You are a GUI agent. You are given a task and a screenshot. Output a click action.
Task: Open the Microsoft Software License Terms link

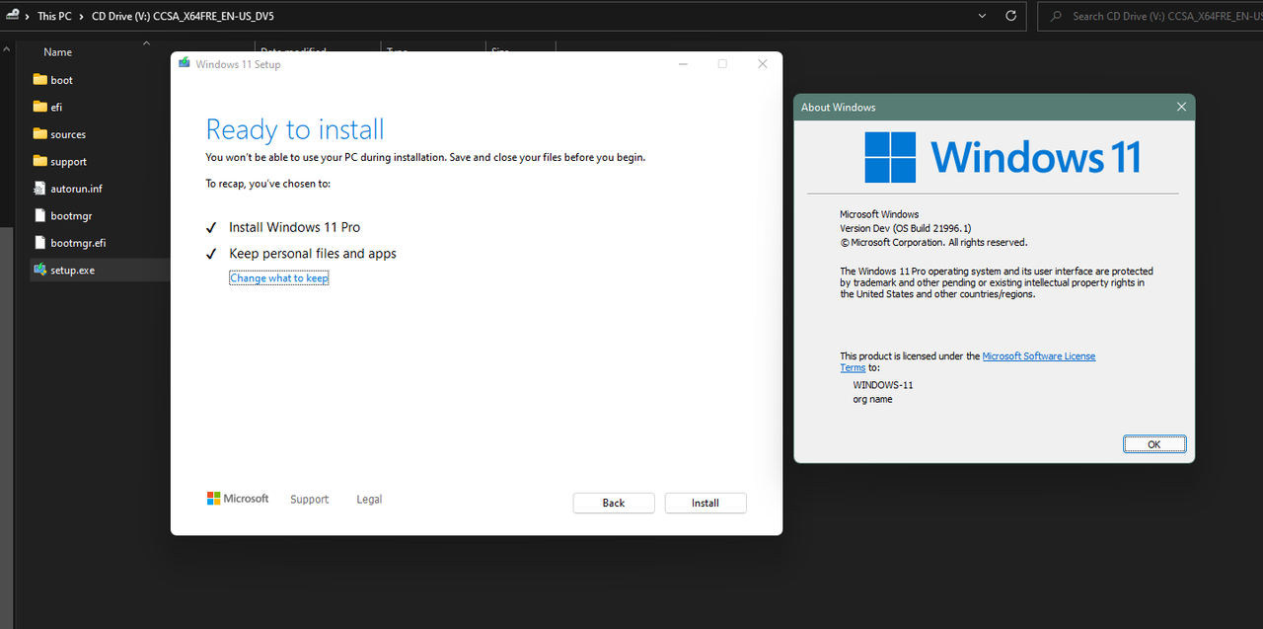(x=1038, y=356)
